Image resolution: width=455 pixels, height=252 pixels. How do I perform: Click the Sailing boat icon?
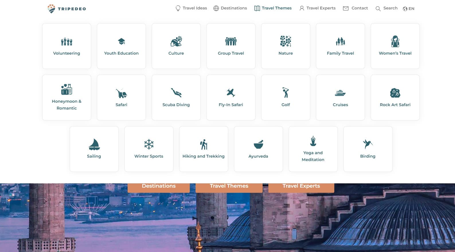[94, 144]
